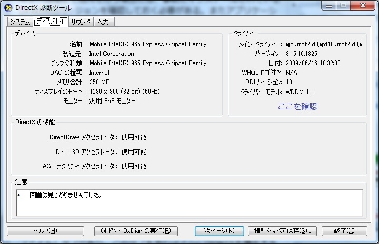Click inside the 注意 notes text box
The height and width of the screenshot is (244, 379).
pos(189,203)
